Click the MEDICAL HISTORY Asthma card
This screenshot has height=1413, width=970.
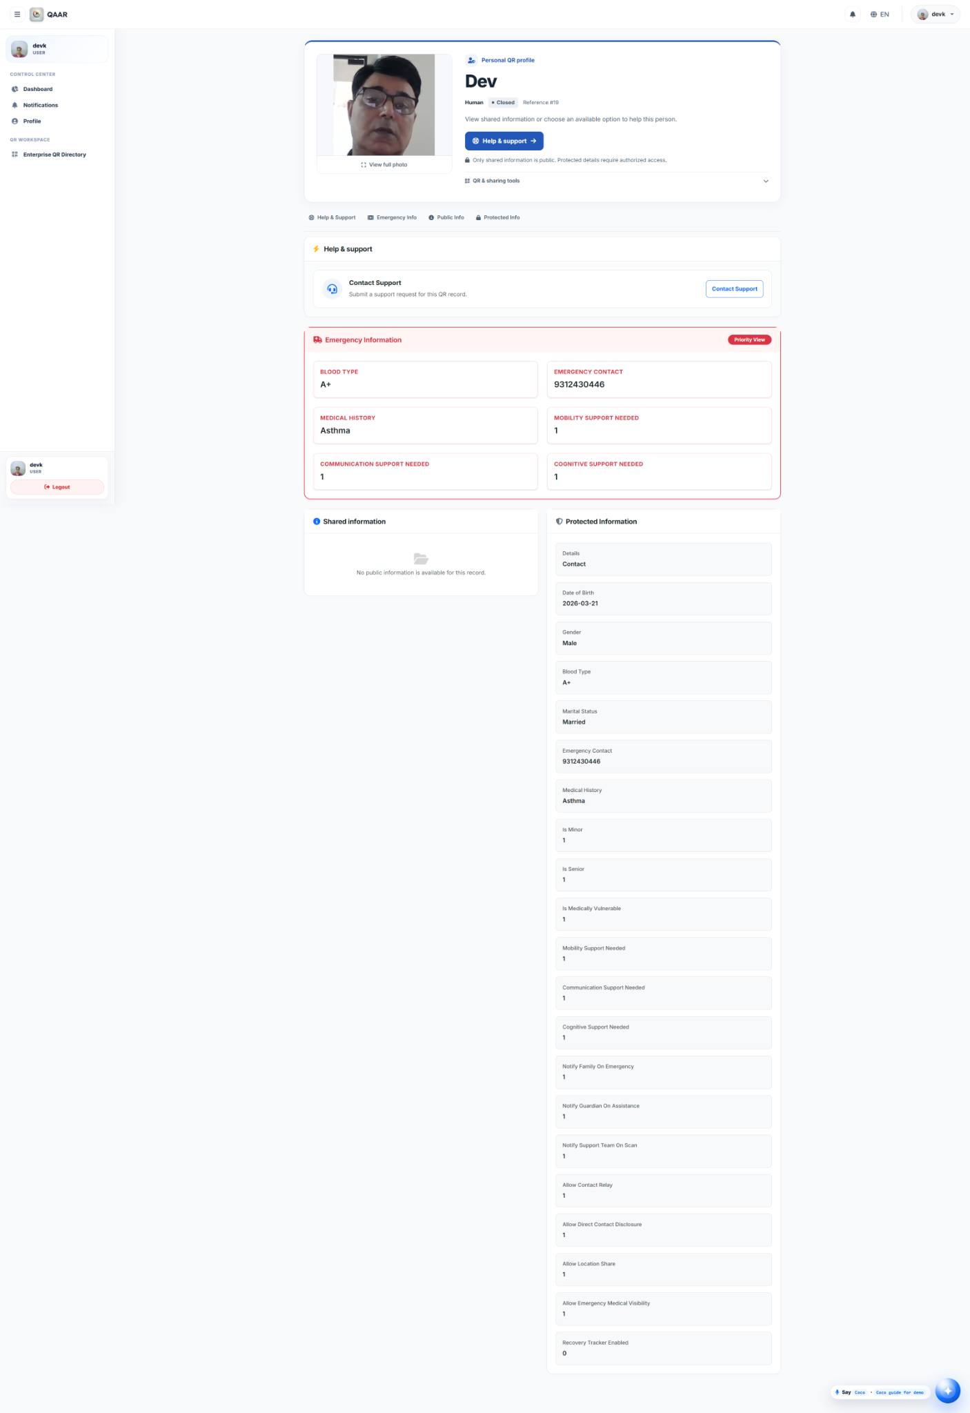click(x=425, y=425)
